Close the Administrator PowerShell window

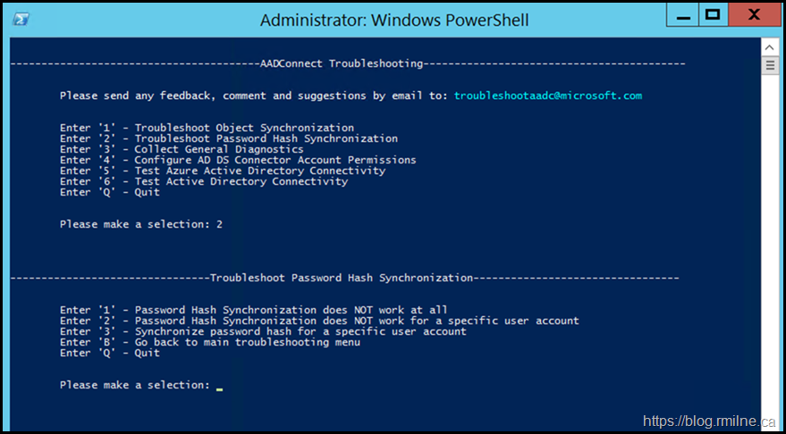(754, 14)
